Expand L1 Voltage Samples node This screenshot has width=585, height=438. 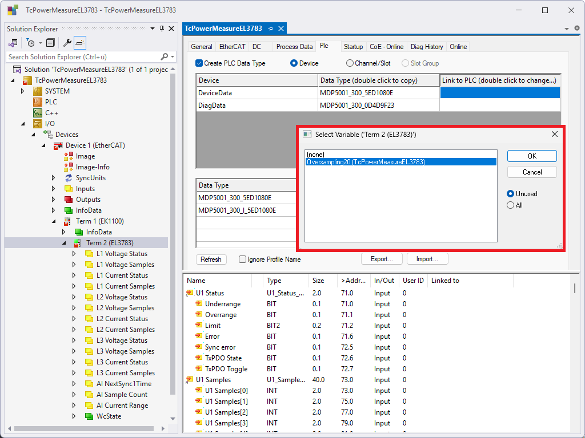click(74, 265)
